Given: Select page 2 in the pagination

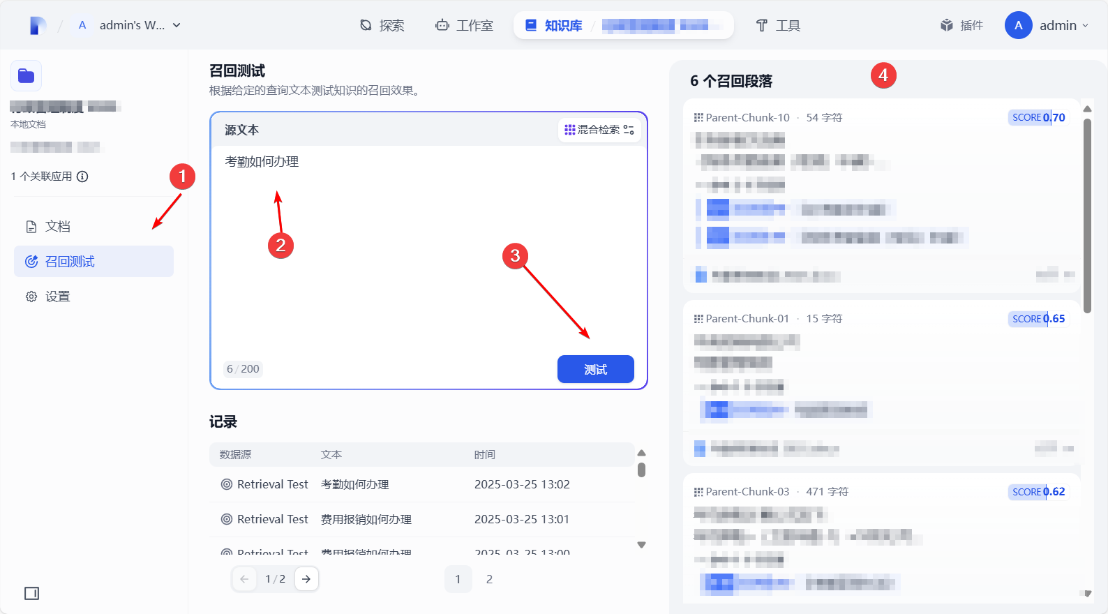Looking at the screenshot, I should coord(489,579).
